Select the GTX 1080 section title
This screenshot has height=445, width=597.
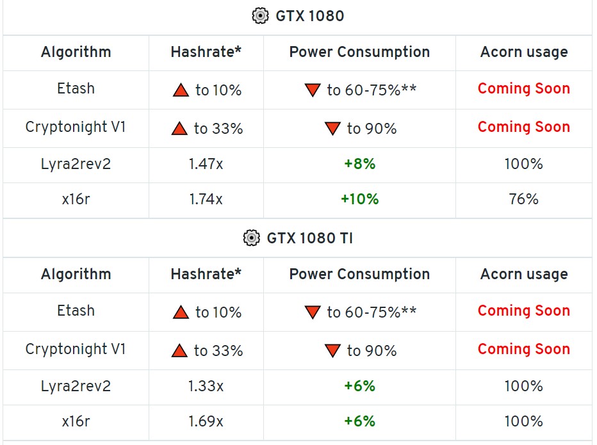[309, 17]
